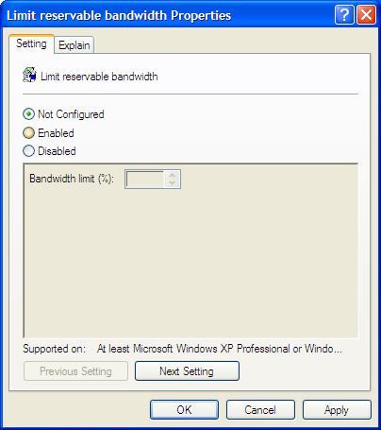Close the Limit reservable bandwidth Properties dialog

coord(366,15)
